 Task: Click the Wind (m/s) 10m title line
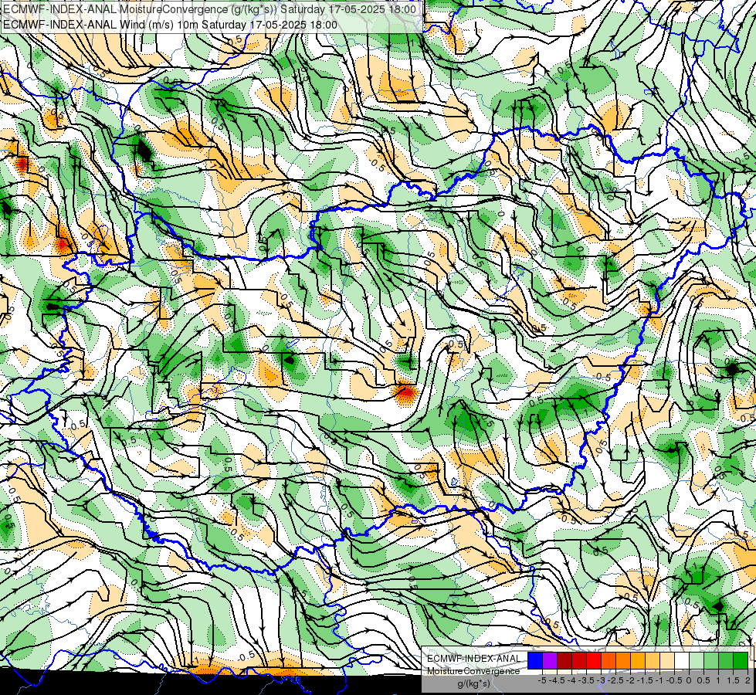[170, 25]
